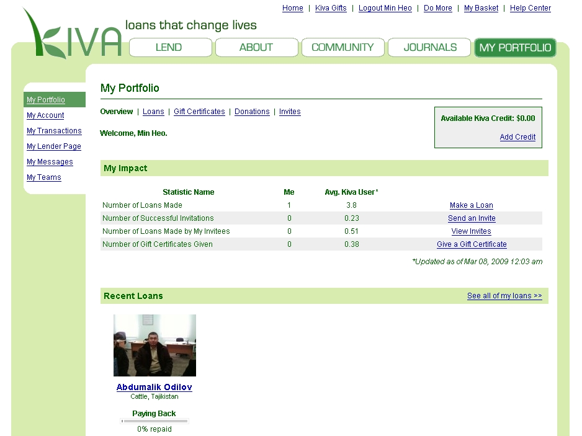Open the View Invites link
582x436 pixels.
(x=472, y=231)
